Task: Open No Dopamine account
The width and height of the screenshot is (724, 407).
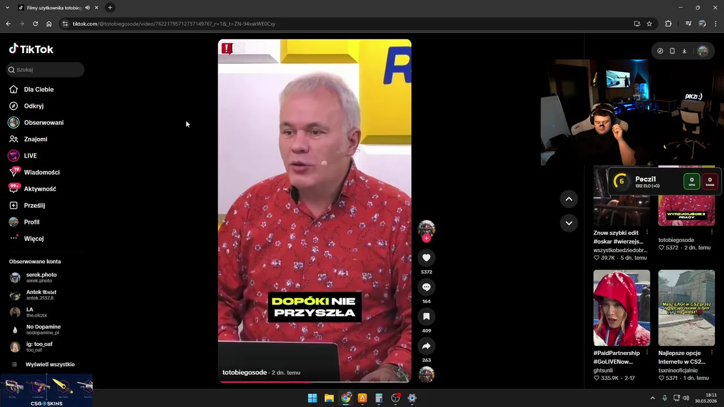Action: (x=43, y=330)
